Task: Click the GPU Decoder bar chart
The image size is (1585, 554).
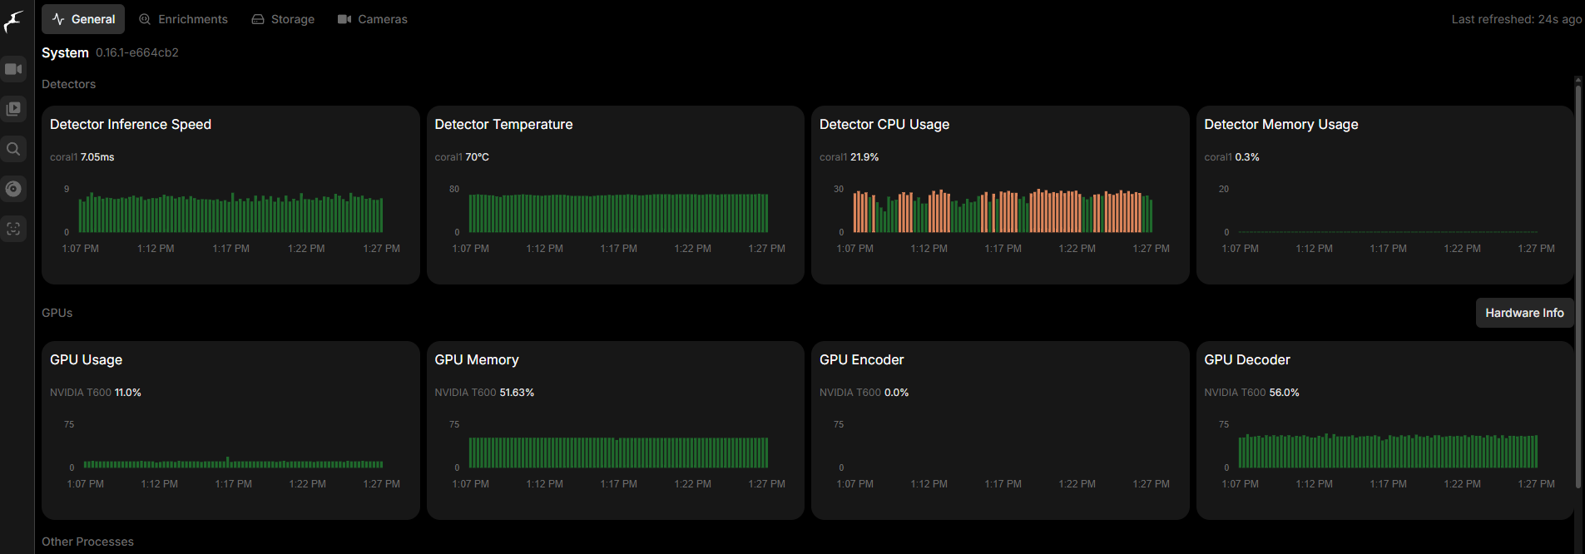Action: pos(1387,451)
